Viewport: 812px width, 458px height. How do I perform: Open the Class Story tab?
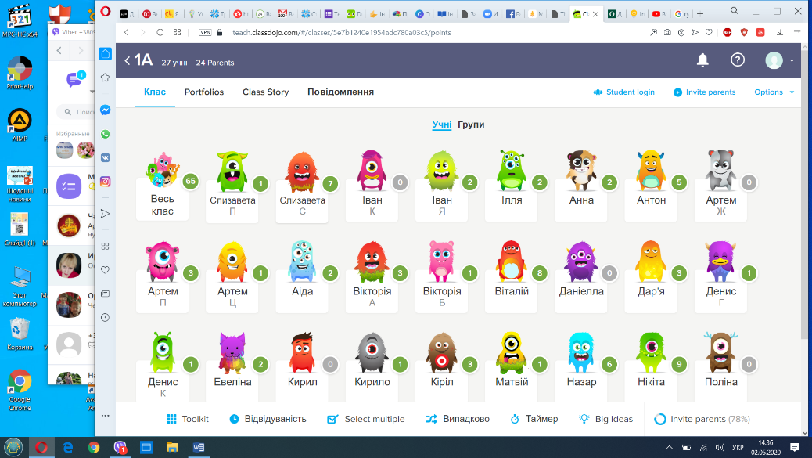(x=266, y=92)
